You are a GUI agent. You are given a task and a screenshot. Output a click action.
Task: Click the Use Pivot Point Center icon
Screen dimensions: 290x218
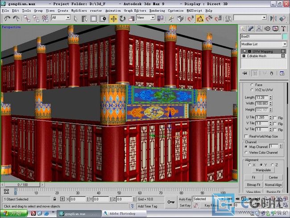coord(160,18)
